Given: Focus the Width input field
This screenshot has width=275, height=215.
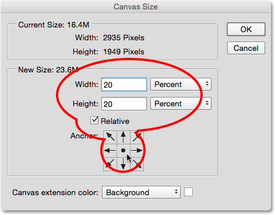Looking at the screenshot, I should click(124, 85).
